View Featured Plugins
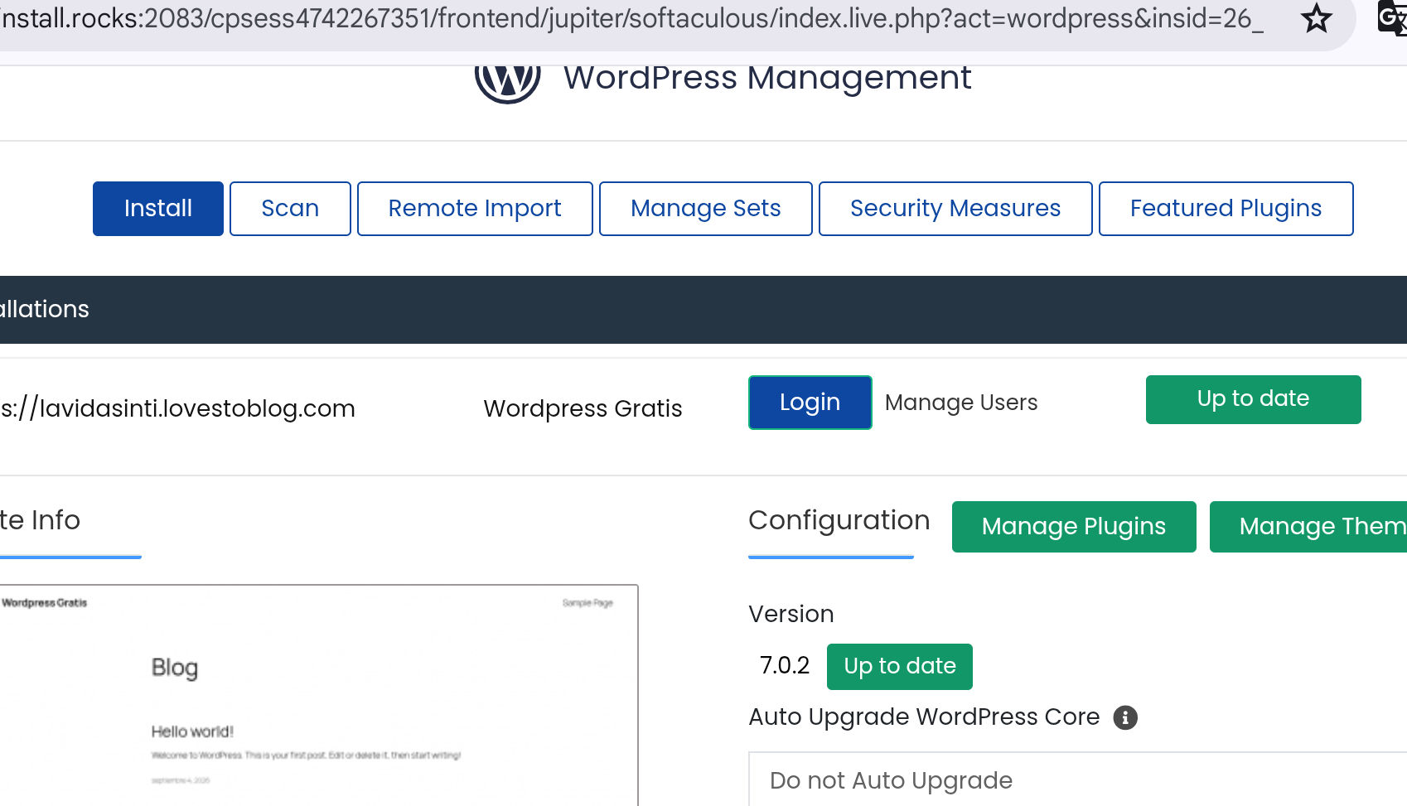Screen dimensions: 1407x806 [1226, 209]
